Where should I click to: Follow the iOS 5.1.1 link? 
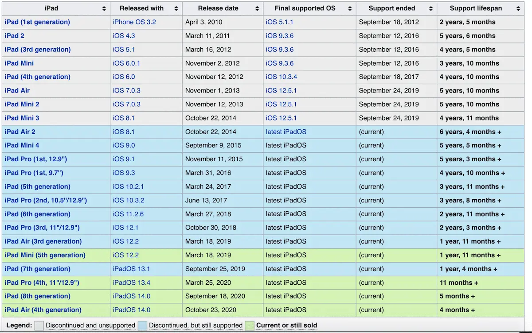tap(279, 22)
